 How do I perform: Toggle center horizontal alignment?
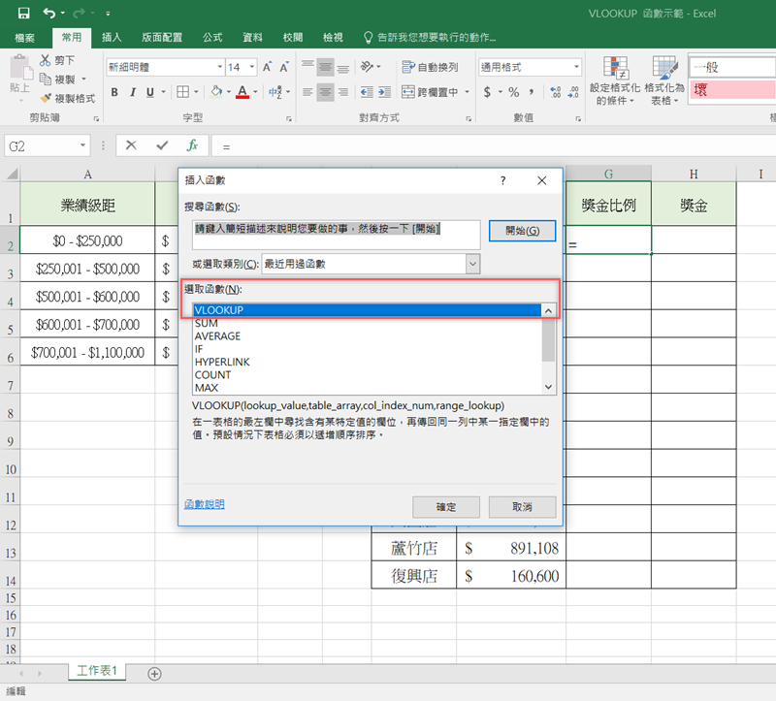pyautogui.click(x=327, y=92)
